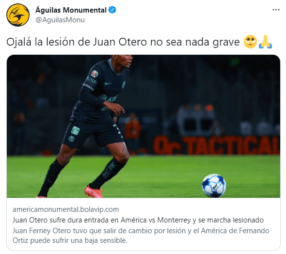Screen dimensions: 286x254
Task: Click the link card's bottom text area
Action: pos(143,224)
